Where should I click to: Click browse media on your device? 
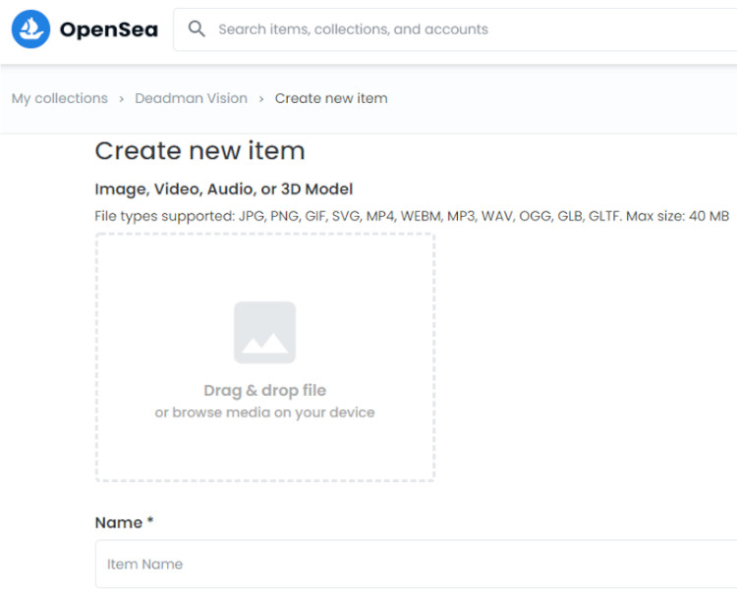coord(264,412)
